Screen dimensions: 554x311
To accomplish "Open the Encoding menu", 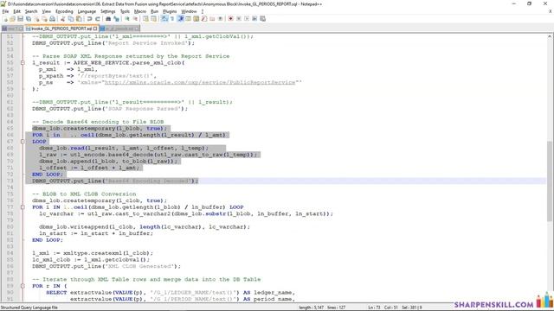I will point(64,11).
